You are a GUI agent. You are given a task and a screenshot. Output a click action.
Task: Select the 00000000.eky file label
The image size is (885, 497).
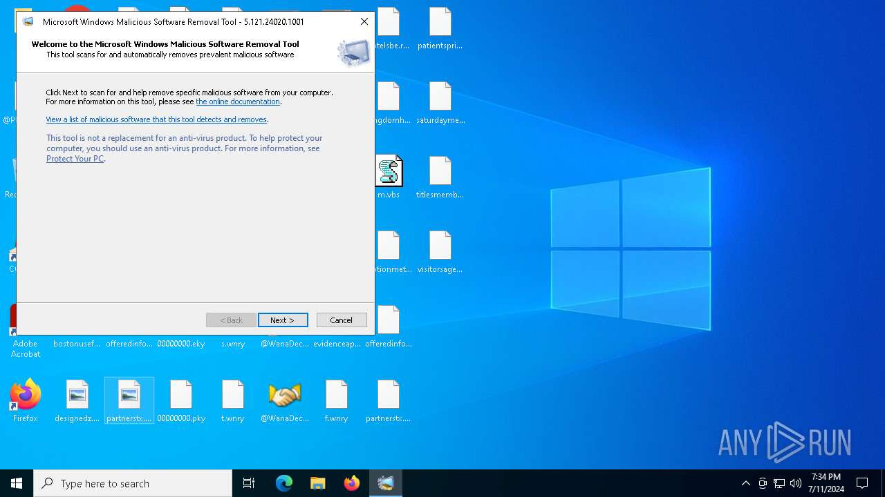(181, 344)
